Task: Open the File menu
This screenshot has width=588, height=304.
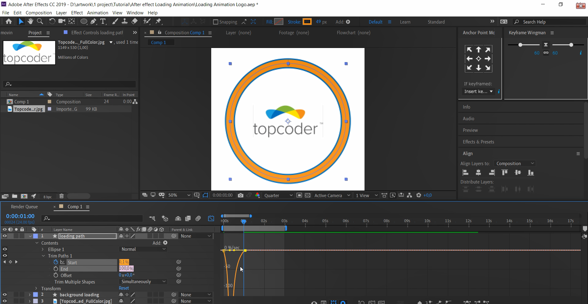Action: tap(6, 13)
